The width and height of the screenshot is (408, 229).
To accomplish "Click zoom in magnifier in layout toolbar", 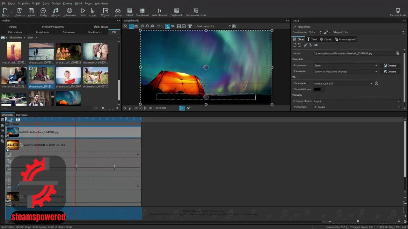I will (x=142, y=26).
